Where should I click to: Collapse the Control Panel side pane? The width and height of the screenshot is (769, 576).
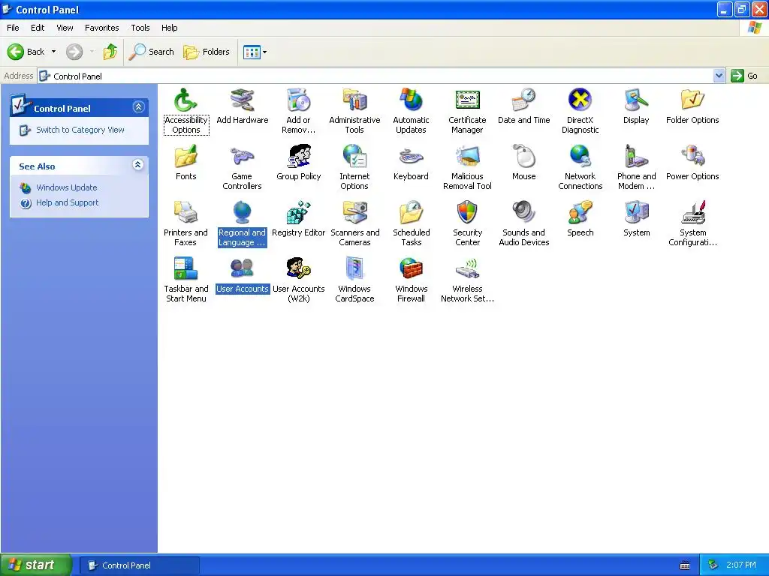138,107
